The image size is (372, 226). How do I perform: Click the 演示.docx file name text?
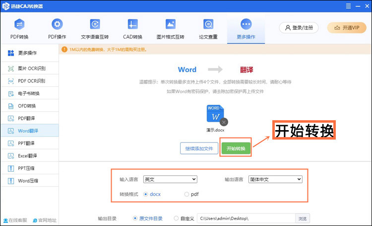coord(215,130)
